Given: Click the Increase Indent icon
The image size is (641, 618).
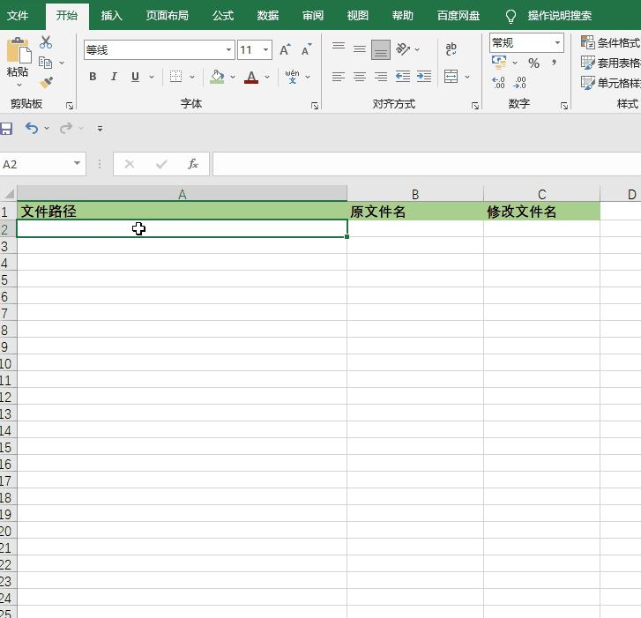Looking at the screenshot, I should [424, 77].
